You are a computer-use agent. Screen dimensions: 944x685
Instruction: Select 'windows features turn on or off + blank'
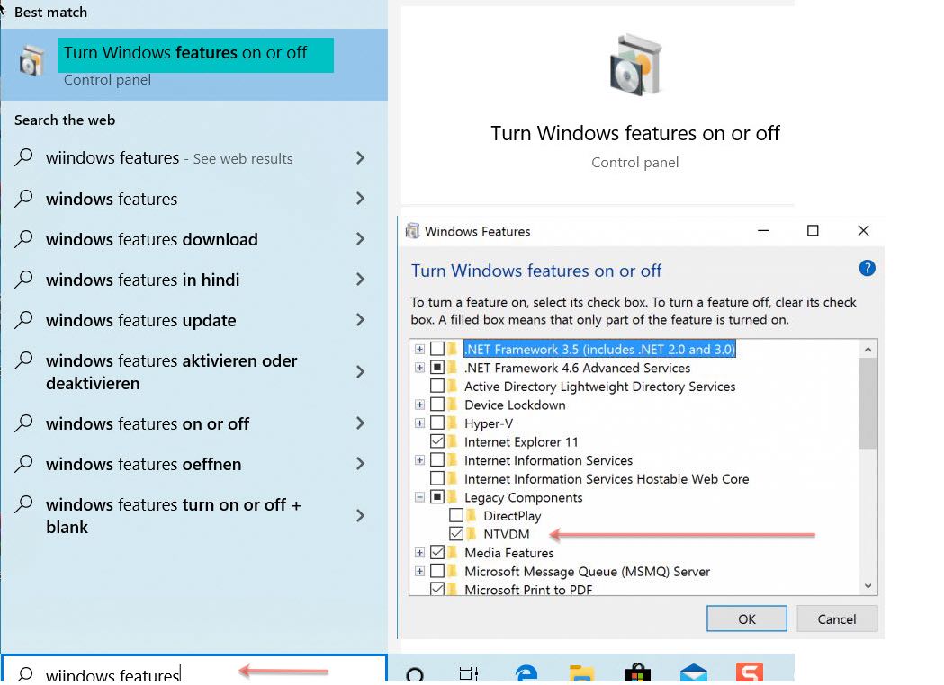193,515
